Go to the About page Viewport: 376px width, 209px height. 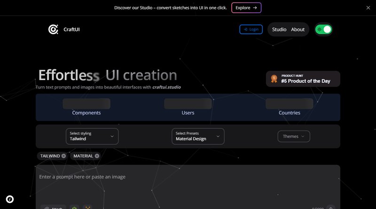tap(298, 30)
